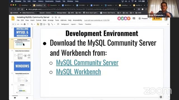Open the SONOS bookmark folder
179x100 pixels.
[x=14, y=13]
